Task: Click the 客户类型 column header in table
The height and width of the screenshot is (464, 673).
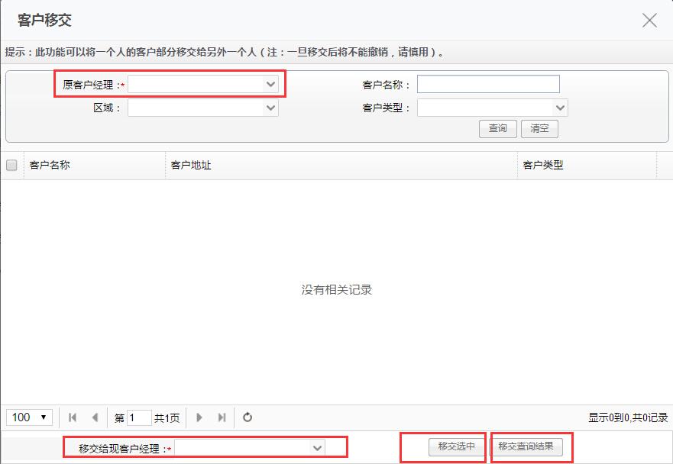Action: pyautogui.click(x=542, y=165)
